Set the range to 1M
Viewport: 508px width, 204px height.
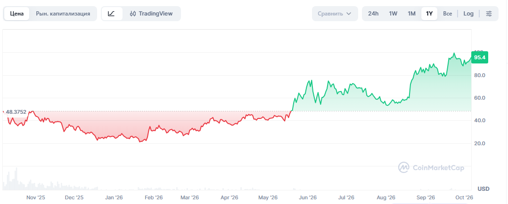pos(411,14)
